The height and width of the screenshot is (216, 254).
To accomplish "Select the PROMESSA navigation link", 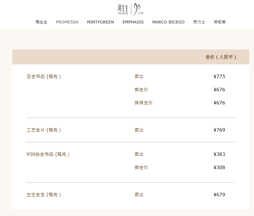I will 67,22.
